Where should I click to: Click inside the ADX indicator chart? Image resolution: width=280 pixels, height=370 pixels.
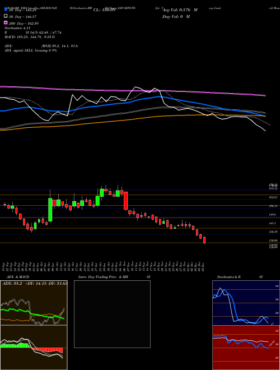tap(34, 303)
